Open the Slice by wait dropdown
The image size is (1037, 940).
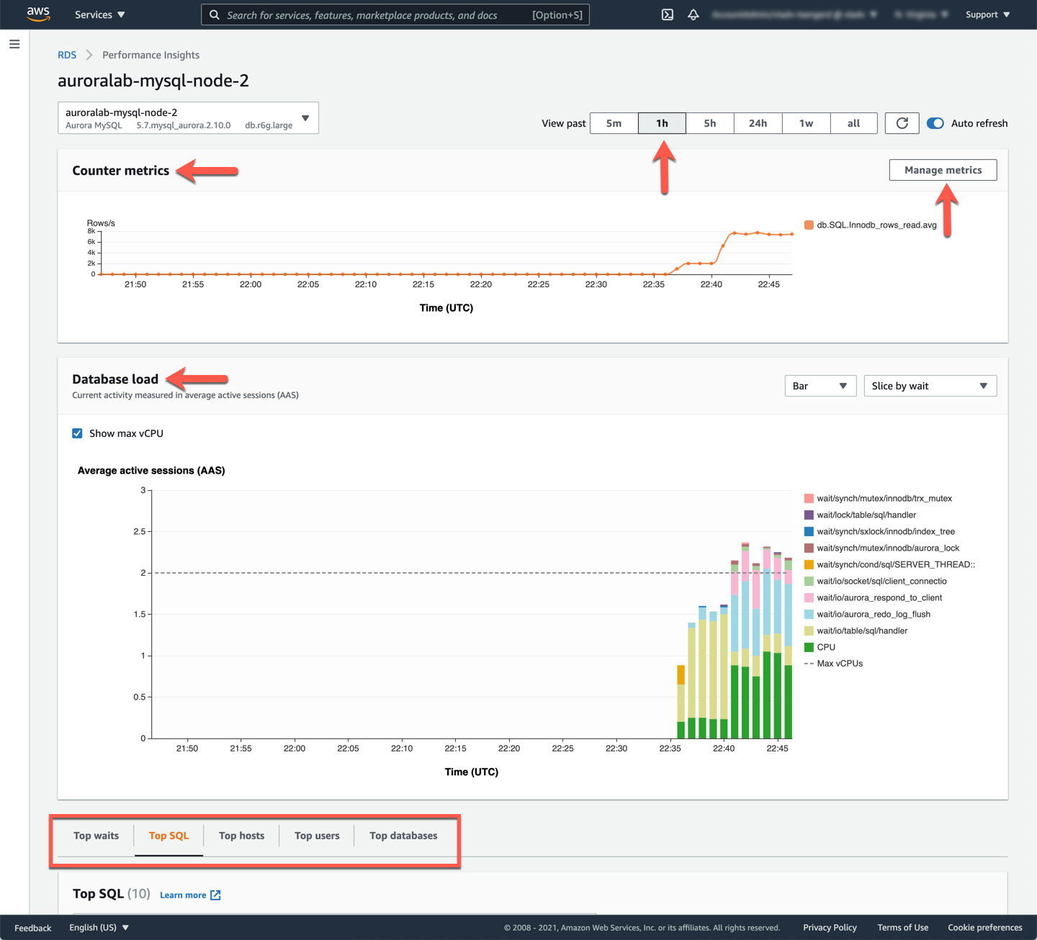[x=930, y=386]
